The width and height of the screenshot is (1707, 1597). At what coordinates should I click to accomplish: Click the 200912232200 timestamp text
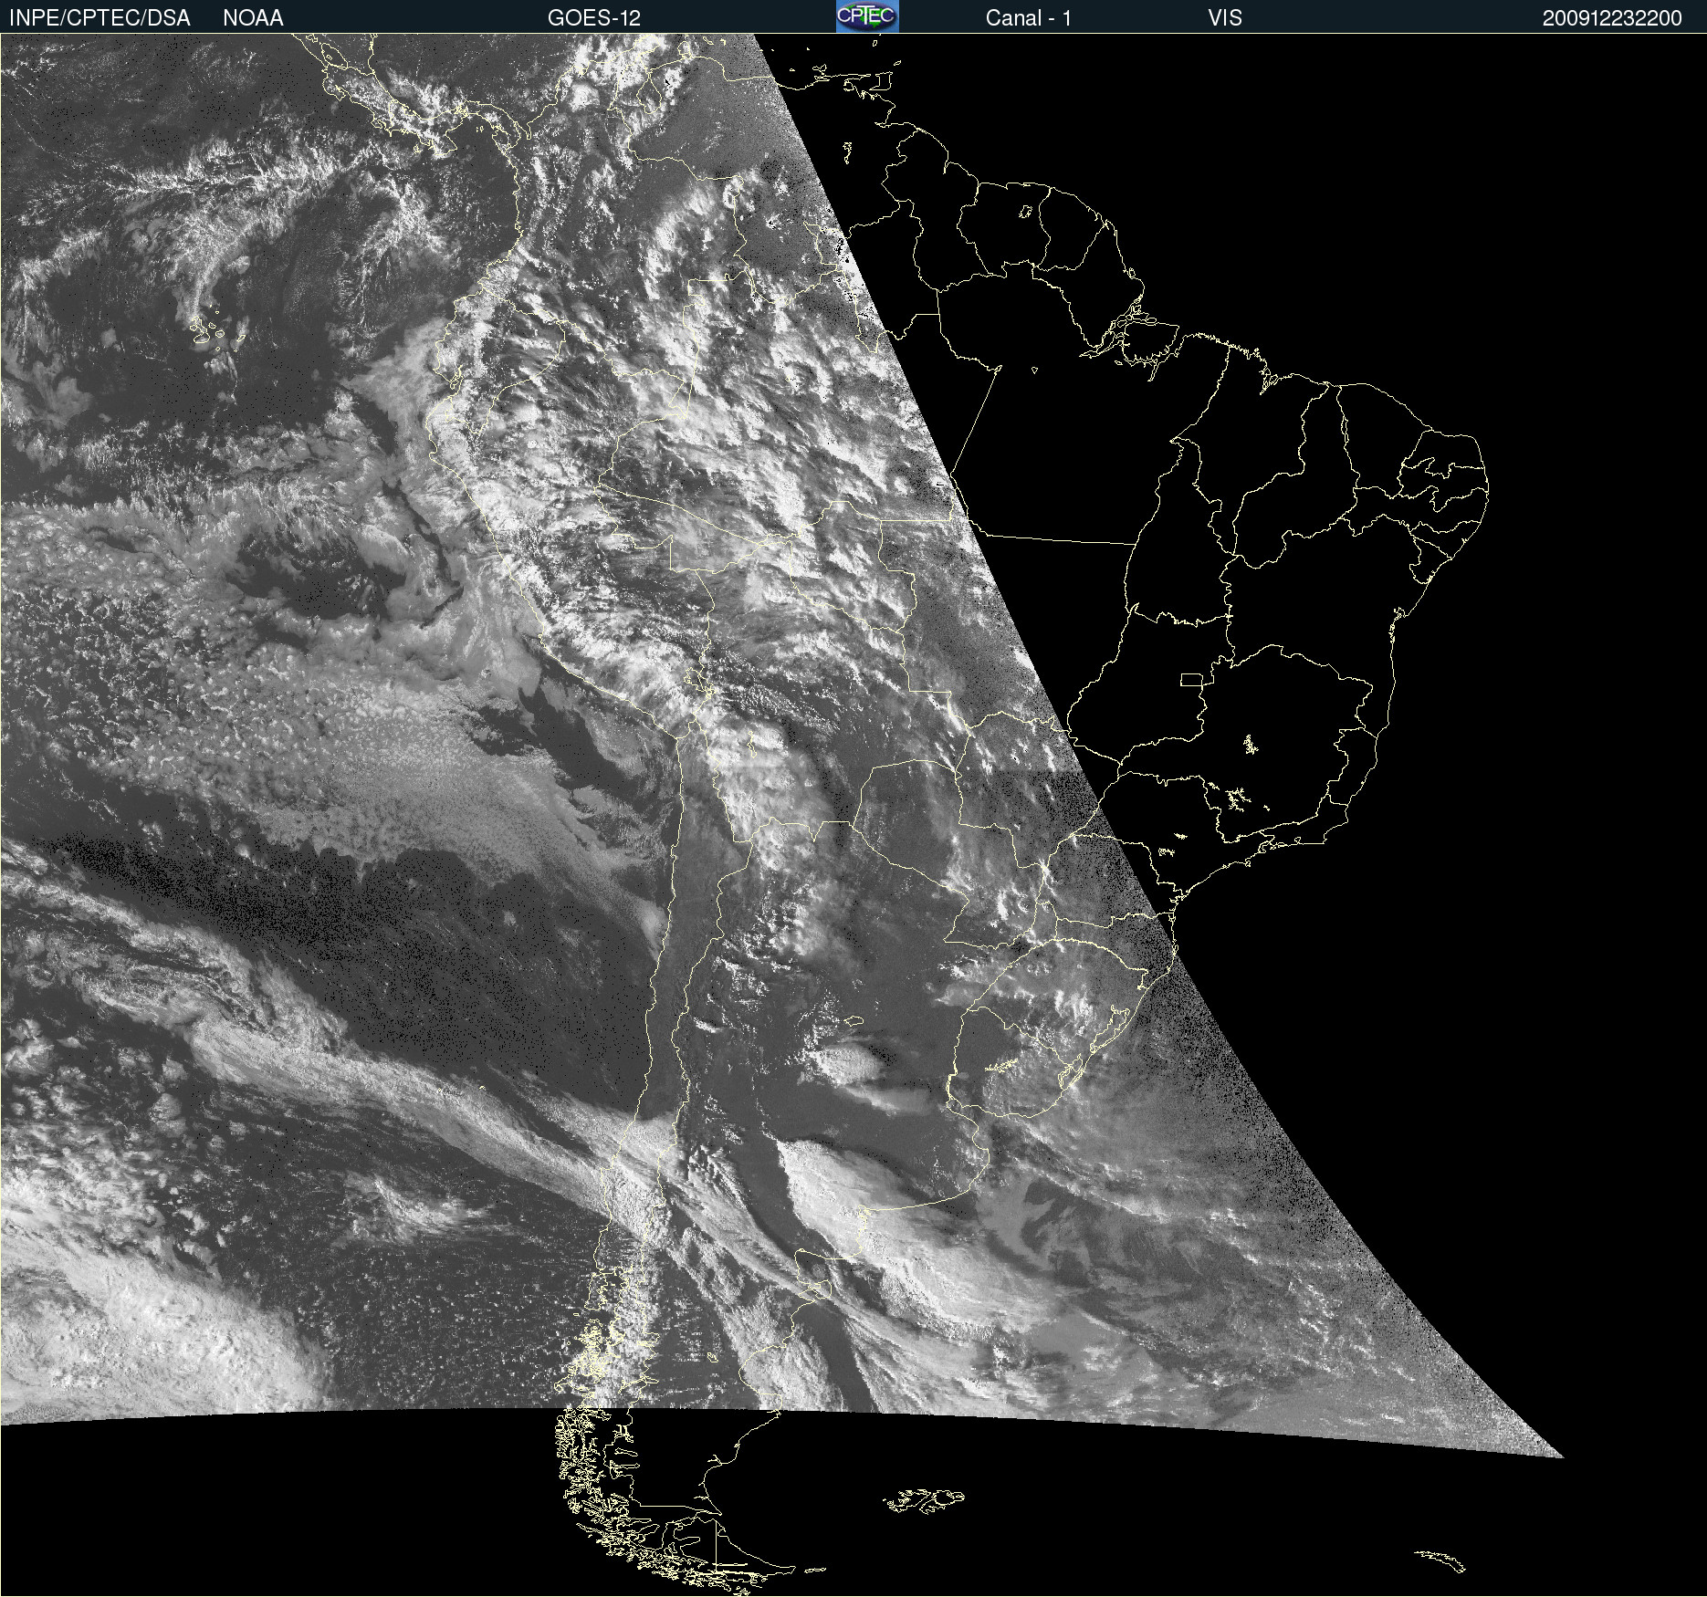1612,18
